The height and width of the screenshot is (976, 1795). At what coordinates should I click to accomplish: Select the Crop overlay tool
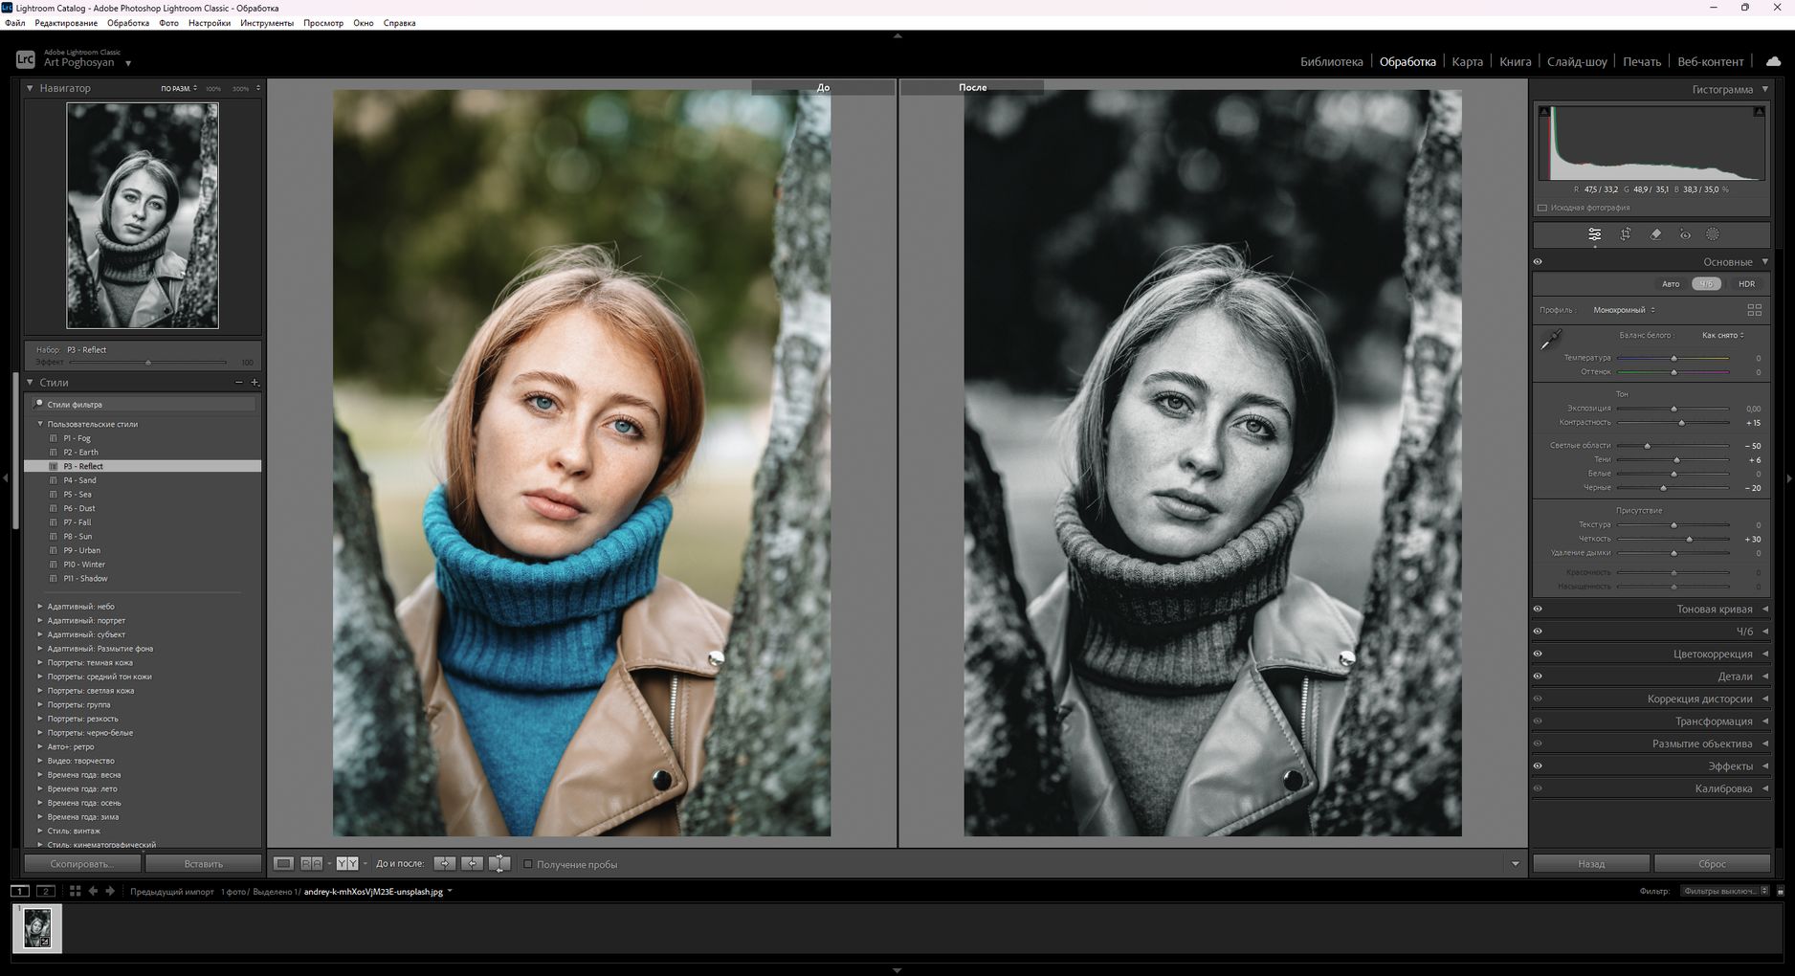(1625, 234)
